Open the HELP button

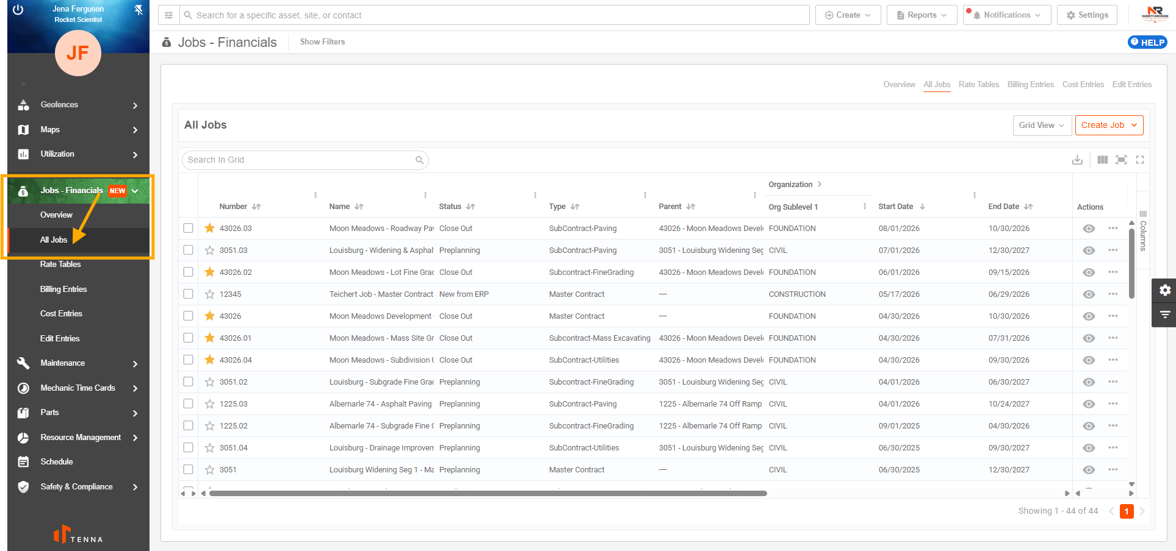coord(1147,42)
